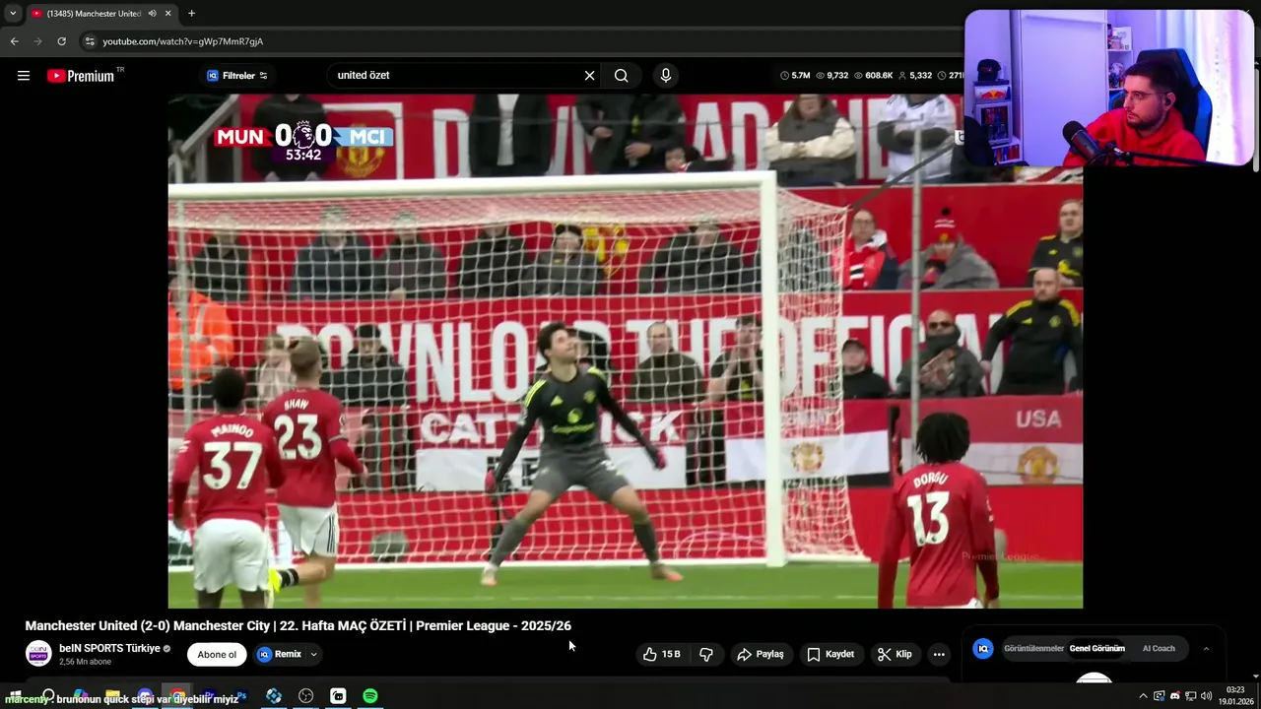Submit search with the magnifier button

tap(621, 75)
